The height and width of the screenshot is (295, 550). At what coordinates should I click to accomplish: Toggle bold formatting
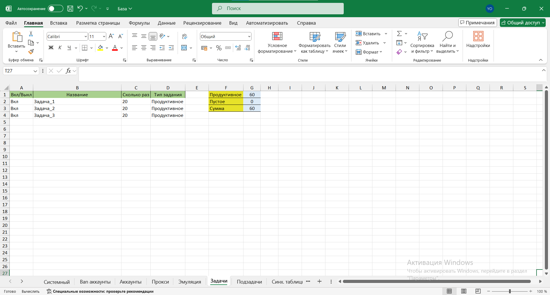[x=51, y=48]
